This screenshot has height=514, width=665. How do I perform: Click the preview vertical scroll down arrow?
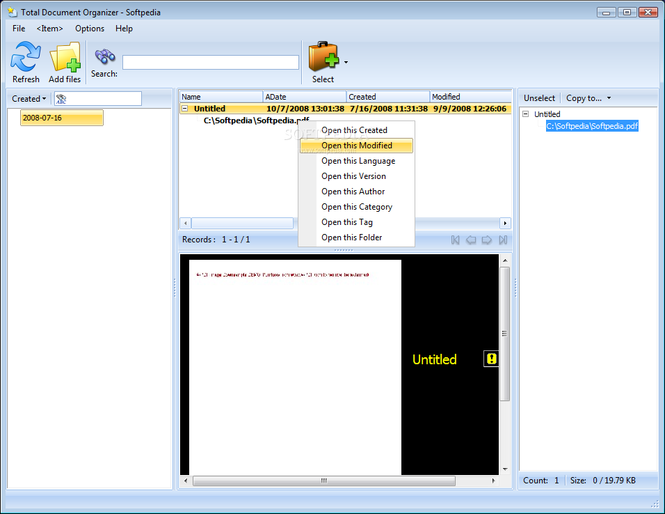(x=505, y=469)
